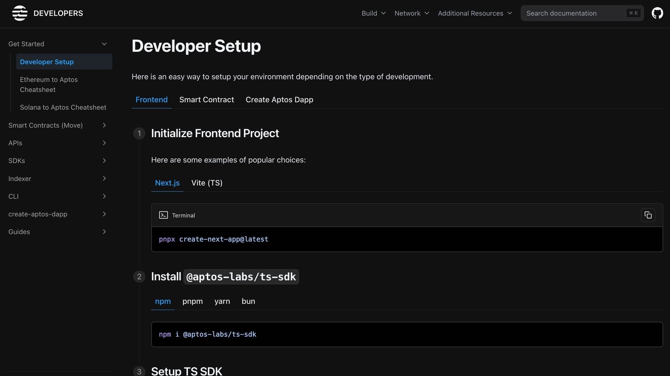Click the ⌘K shortcut badge

633,13
